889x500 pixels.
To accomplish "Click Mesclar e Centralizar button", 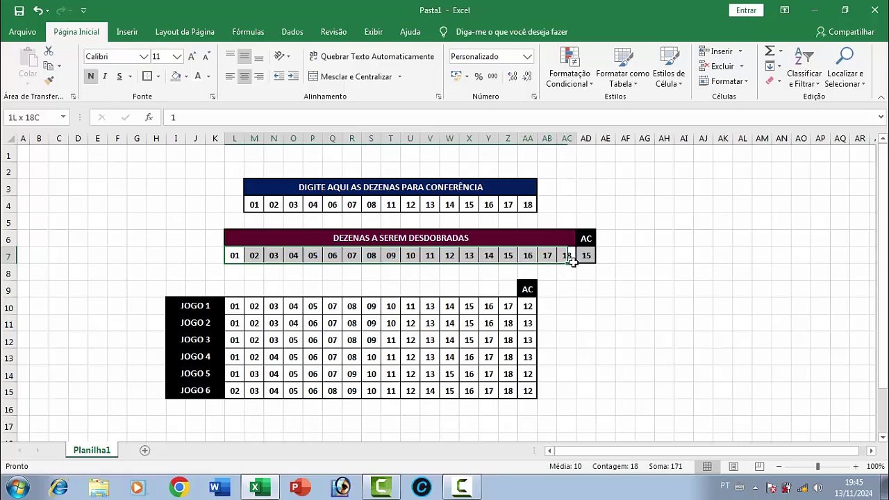I will click(350, 76).
